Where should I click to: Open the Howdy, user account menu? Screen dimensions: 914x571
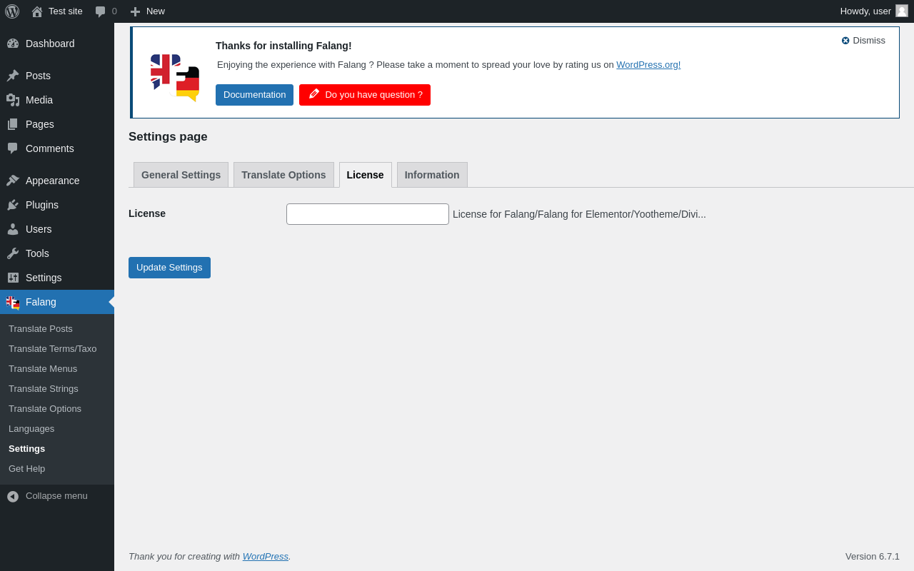click(x=874, y=11)
